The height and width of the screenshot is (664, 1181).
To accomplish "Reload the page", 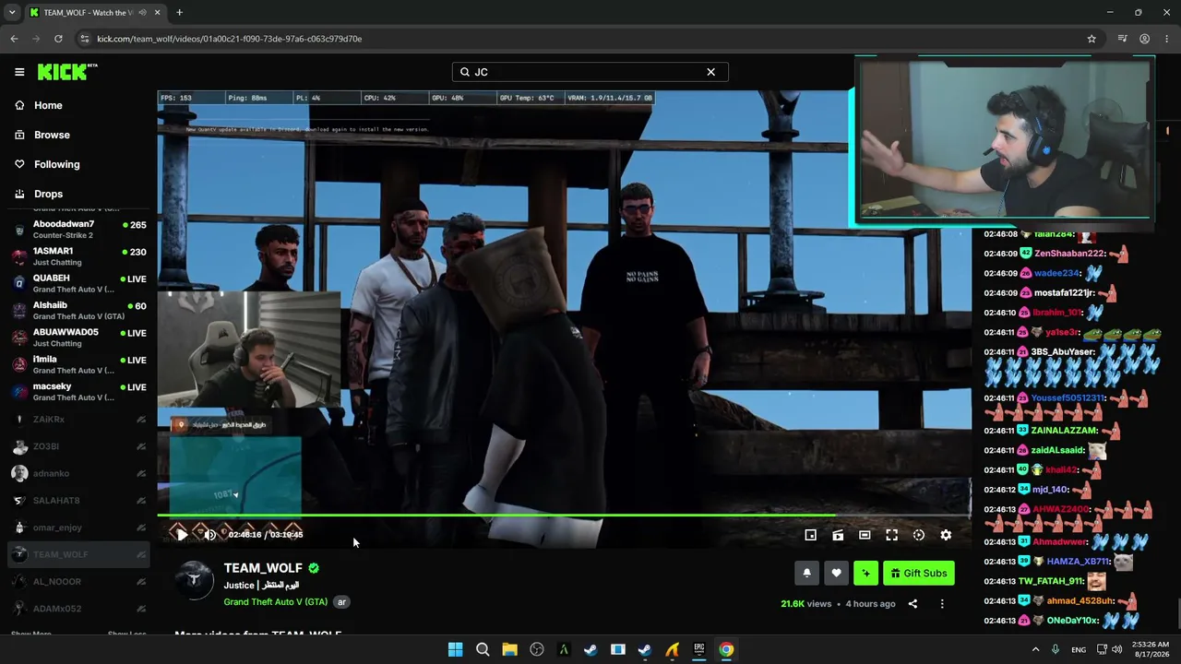I will tap(58, 39).
